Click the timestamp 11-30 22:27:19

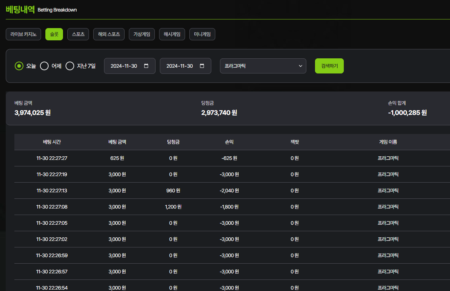pos(52,174)
